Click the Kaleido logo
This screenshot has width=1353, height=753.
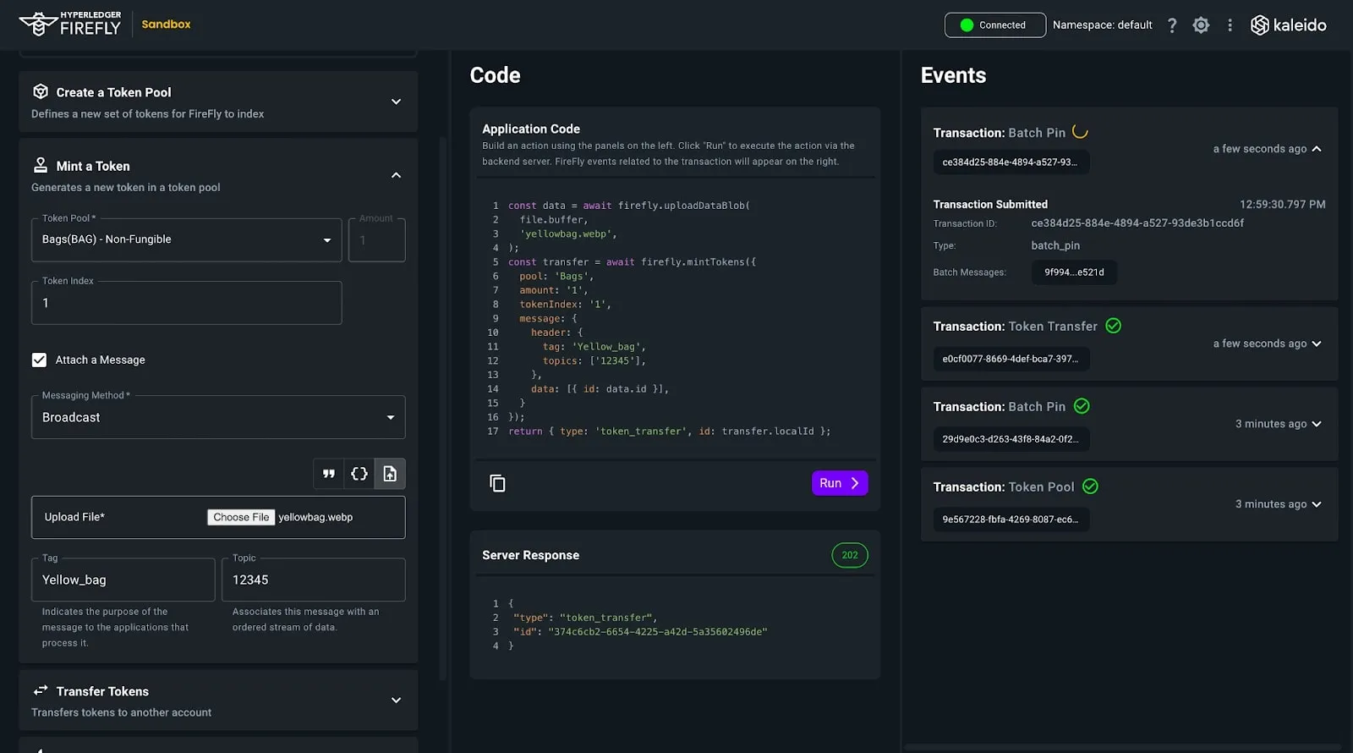pos(1288,25)
